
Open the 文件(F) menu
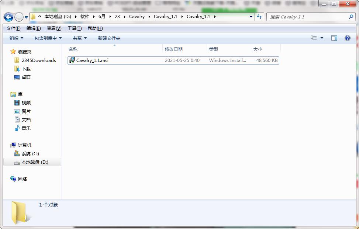click(x=14, y=28)
